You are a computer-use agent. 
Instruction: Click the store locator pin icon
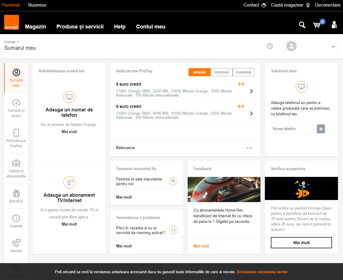click(x=308, y=5)
